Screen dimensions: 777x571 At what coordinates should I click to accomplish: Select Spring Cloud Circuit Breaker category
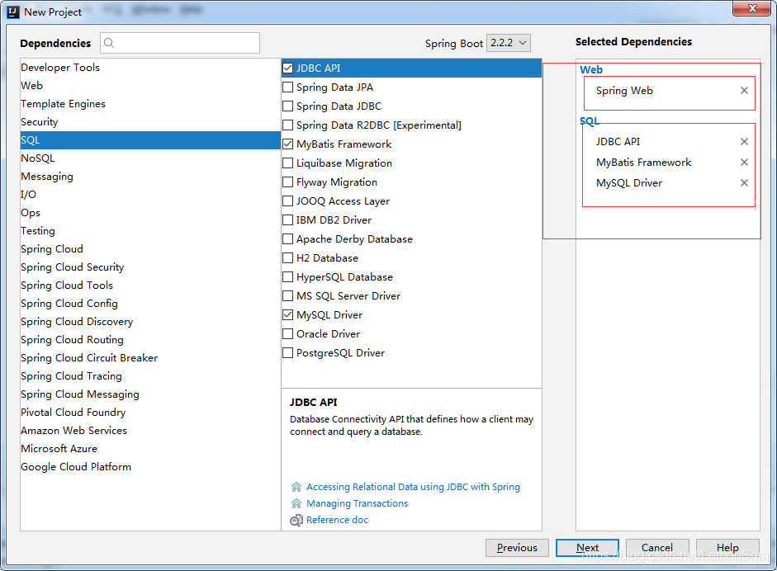(x=150, y=358)
